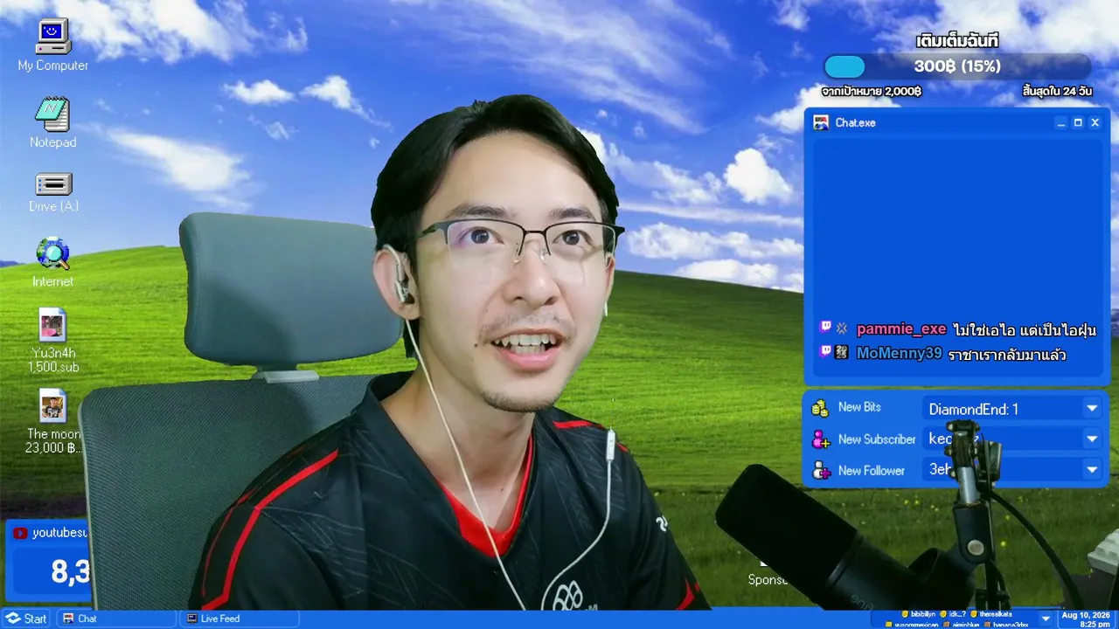Viewport: 1119px width, 629px height.
Task: Click the 'เติมเต็มฉันที' goal title
Action: point(957,41)
